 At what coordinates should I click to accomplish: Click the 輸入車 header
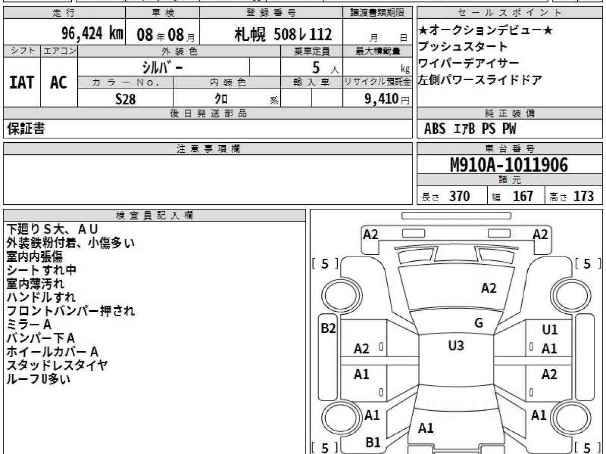[312, 83]
